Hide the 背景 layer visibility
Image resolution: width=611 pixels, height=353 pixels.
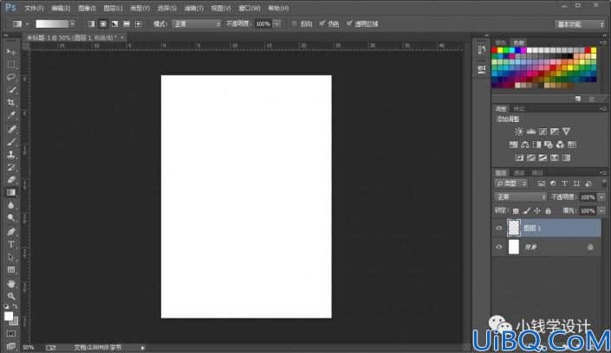tap(499, 247)
